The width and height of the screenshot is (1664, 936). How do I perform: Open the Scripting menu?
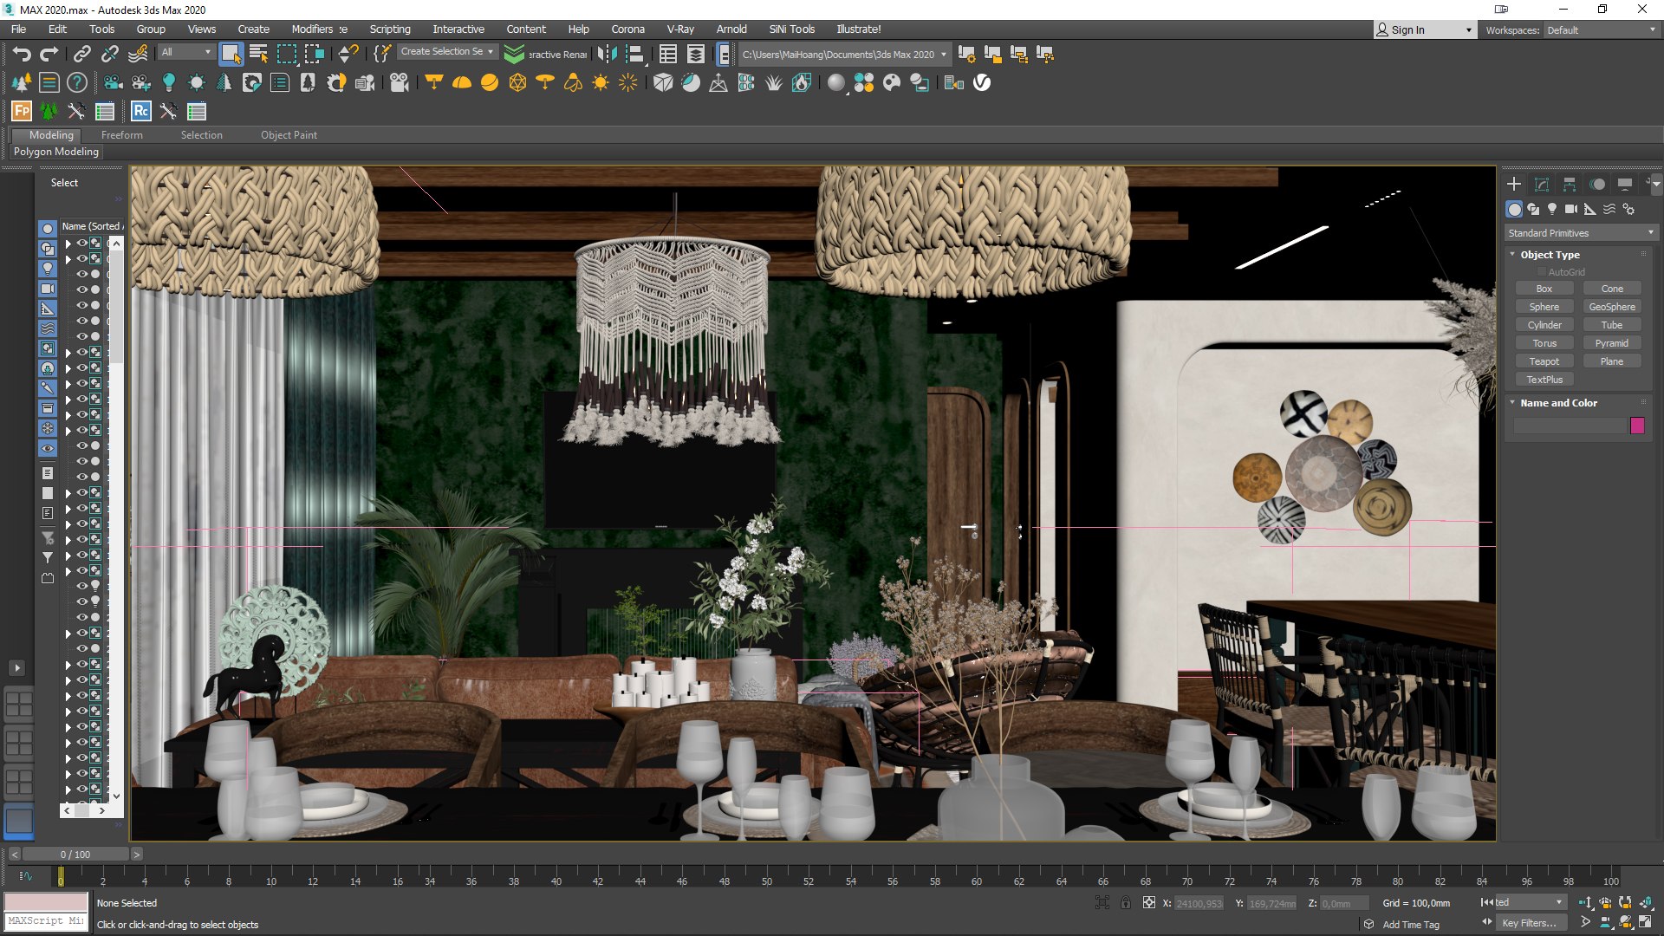point(390,29)
